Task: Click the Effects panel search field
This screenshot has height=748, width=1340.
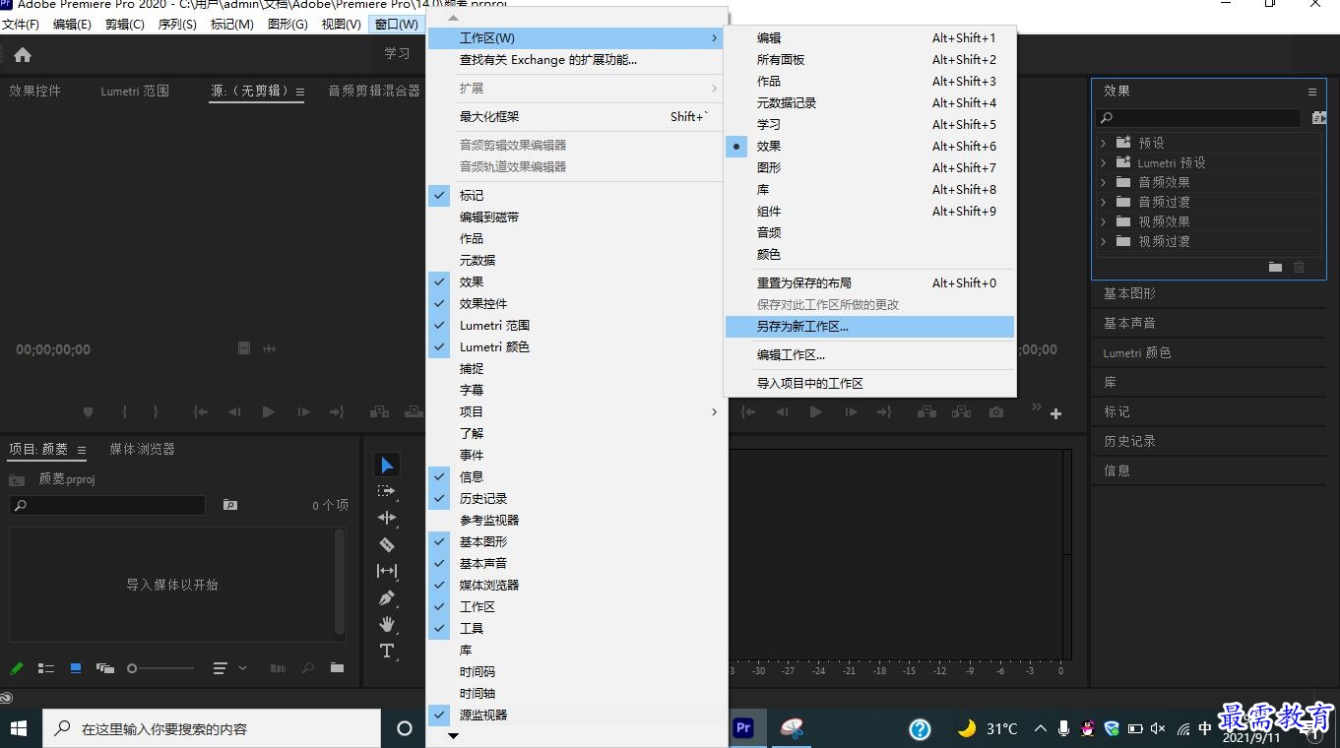Action: click(x=1199, y=118)
